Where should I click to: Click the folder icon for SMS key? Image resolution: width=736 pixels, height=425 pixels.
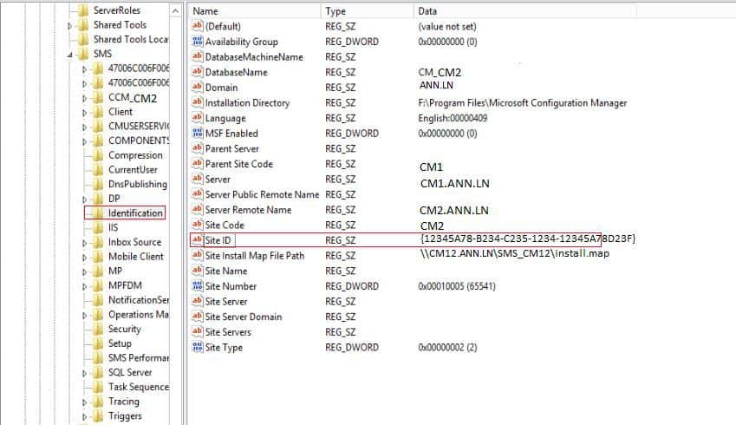point(82,54)
